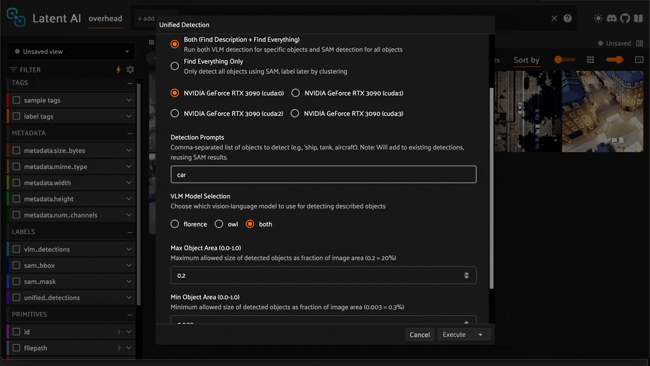The width and height of the screenshot is (650, 366).
Task: Click the panel layout icon beside Unsaved
Action: 640,43
